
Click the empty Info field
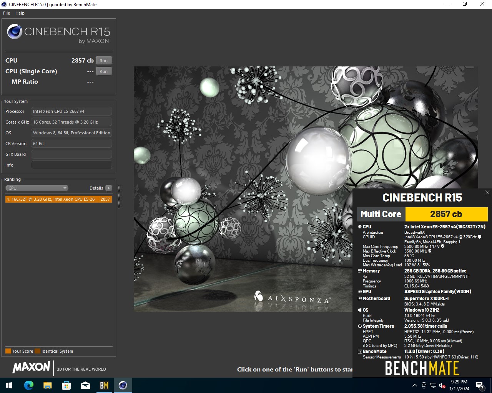pos(71,165)
